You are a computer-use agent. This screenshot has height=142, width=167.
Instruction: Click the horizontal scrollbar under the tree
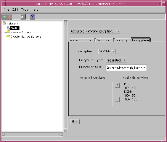[x=32, y=134]
